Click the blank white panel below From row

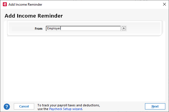(x=84, y=68)
